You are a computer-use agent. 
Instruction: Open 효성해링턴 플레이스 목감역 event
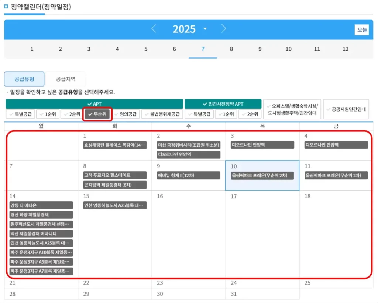(x=115, y=145)
